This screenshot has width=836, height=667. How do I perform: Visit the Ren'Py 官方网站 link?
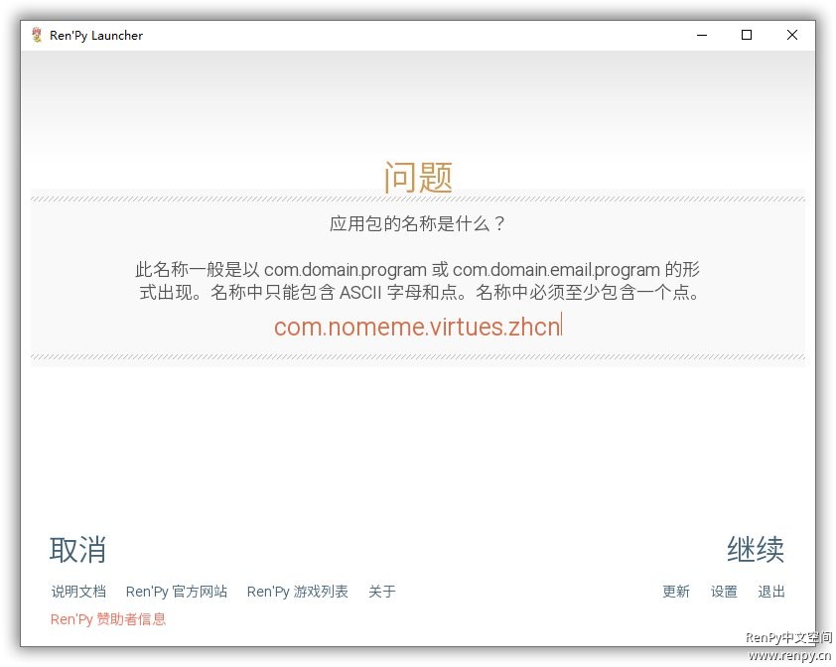click(x=177, y=592)
